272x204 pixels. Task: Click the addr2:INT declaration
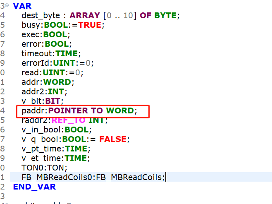(44, 92)
